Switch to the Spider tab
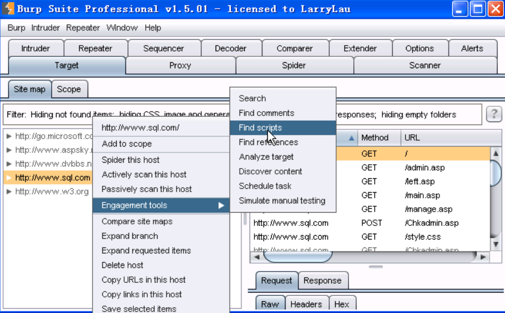The height and width of the screenshot is (313, 505). [294, 65]
